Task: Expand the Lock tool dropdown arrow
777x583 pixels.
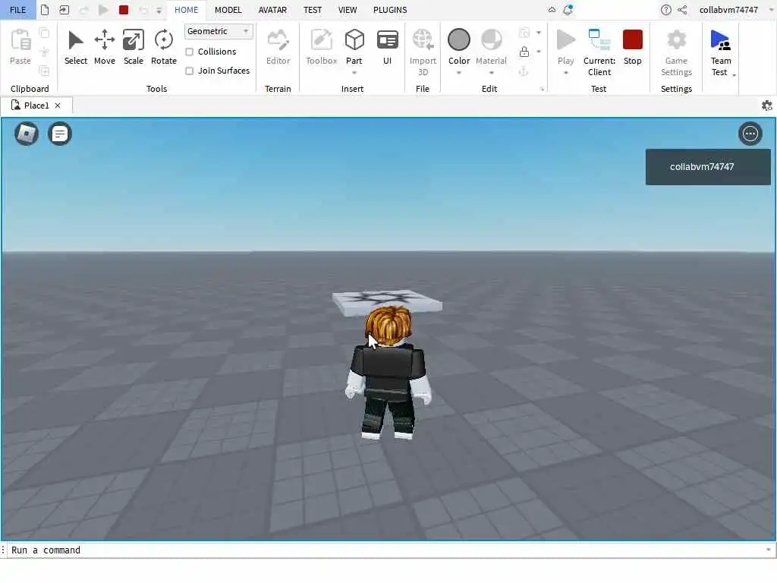Action: (x=539, y=52)
